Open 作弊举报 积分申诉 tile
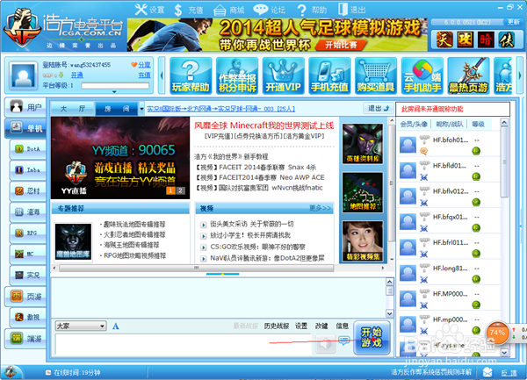 [x=237, y=75]
